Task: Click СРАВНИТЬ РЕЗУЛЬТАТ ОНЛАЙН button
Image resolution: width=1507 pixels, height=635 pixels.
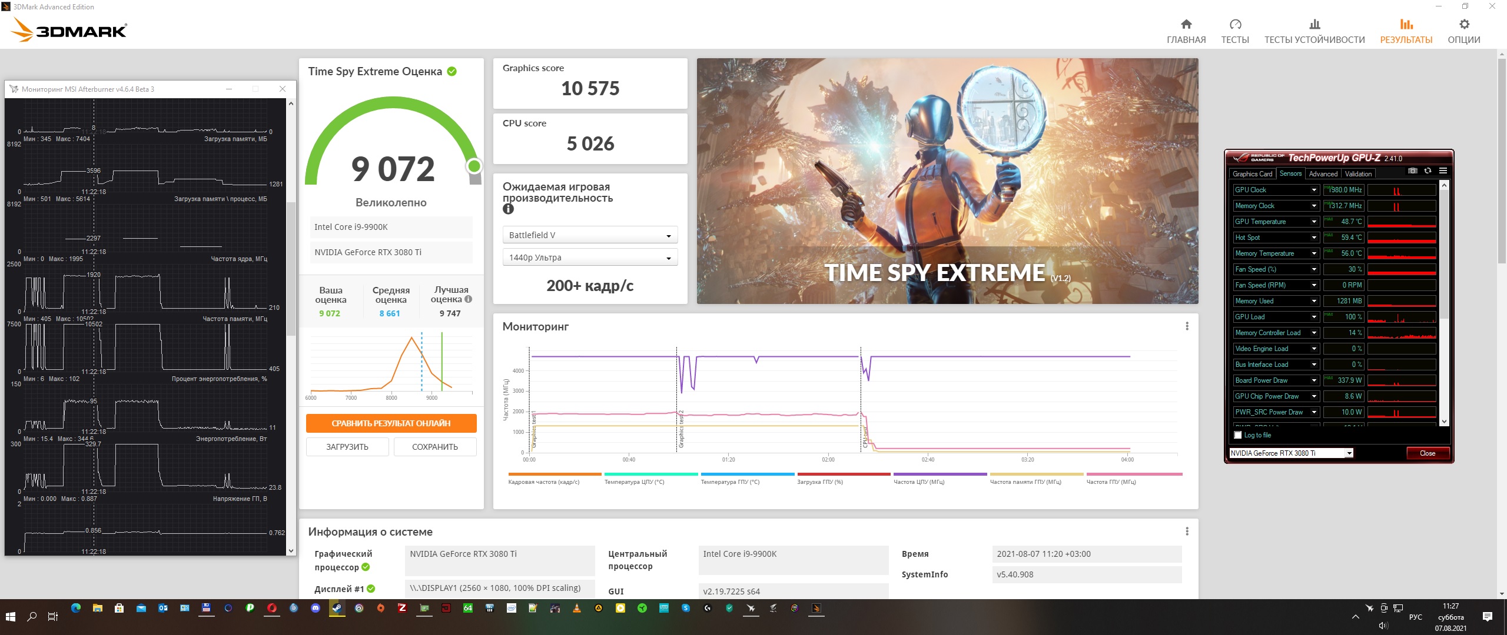Action: point(391,423)
